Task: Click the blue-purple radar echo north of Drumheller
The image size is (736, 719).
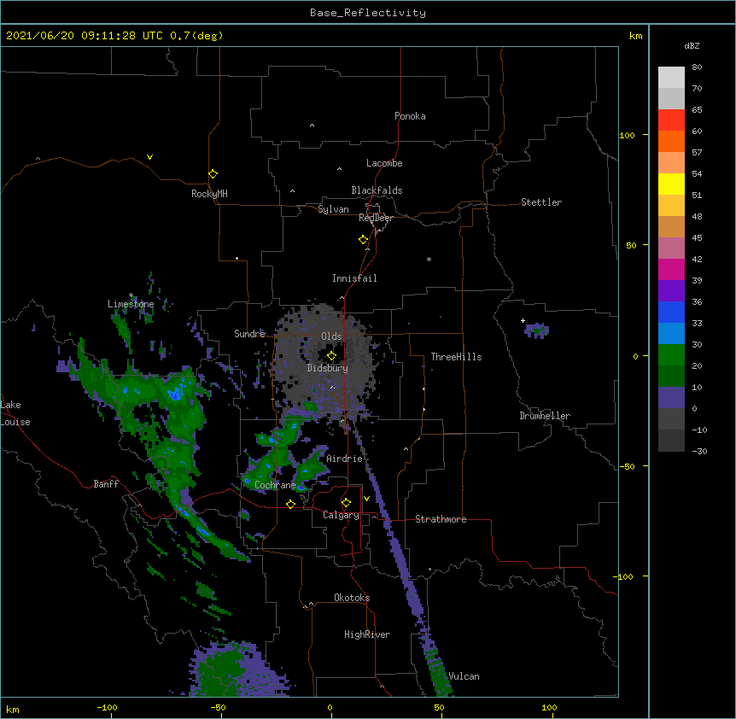Action: click(536, 330)
